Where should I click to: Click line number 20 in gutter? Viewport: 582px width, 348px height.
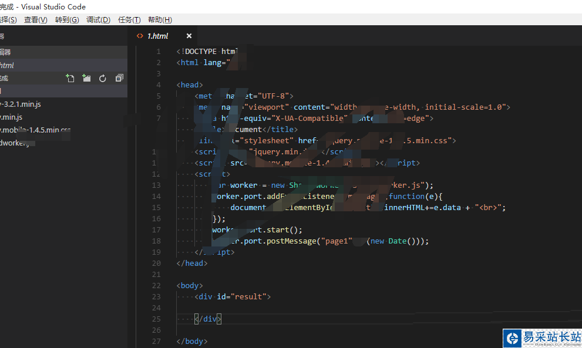(x=156, y=263)
